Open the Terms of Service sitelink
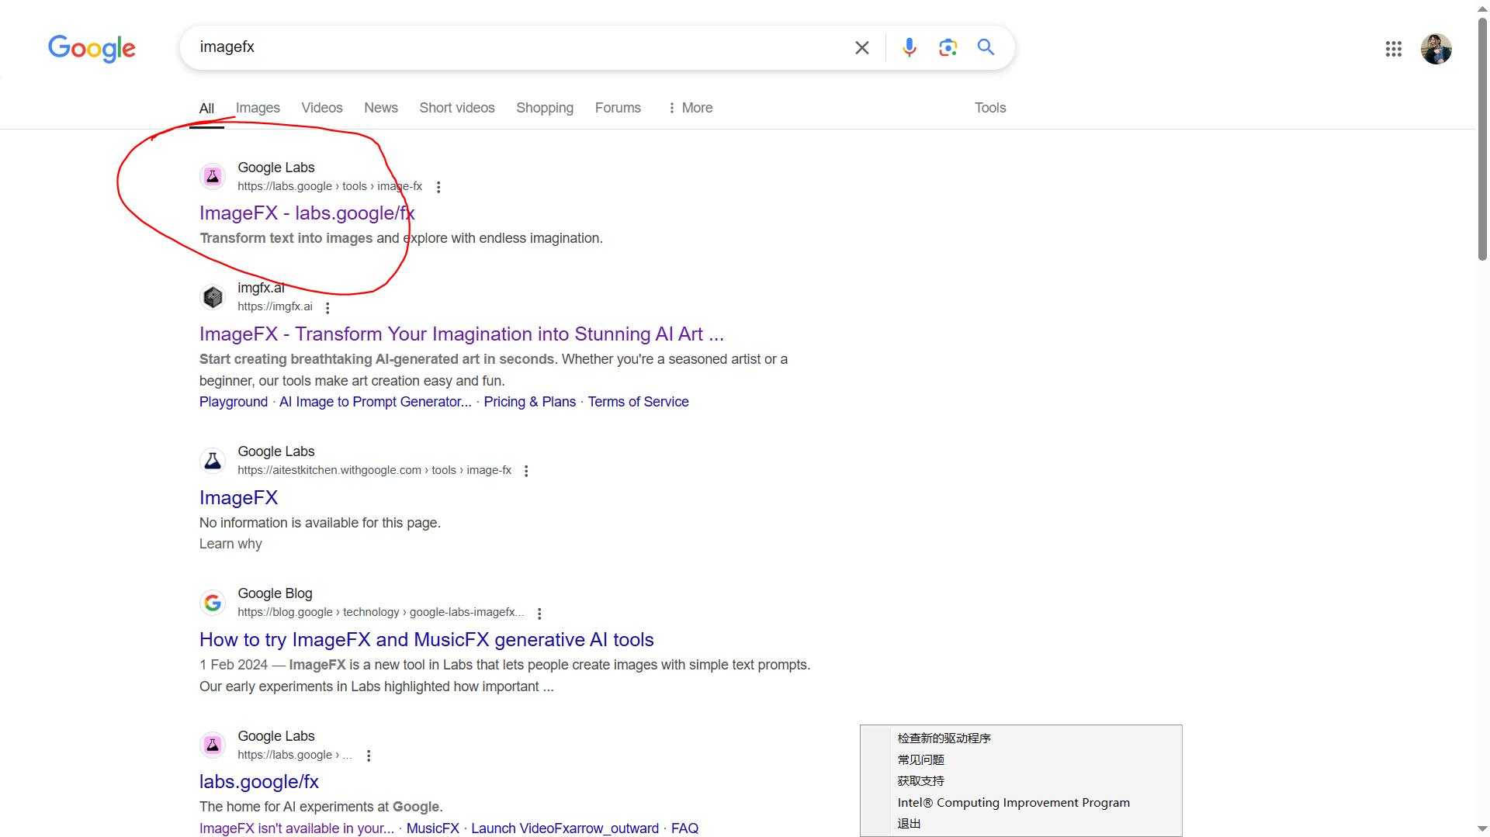 (x=638, y=402)
